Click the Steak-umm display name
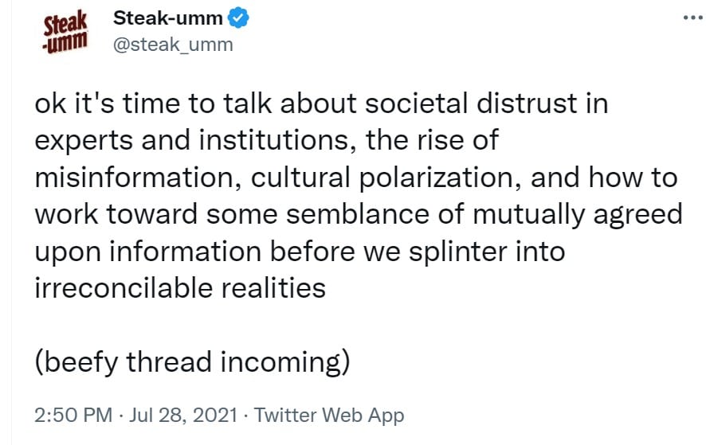Screen dimensions: 706x445 [167, 18]
